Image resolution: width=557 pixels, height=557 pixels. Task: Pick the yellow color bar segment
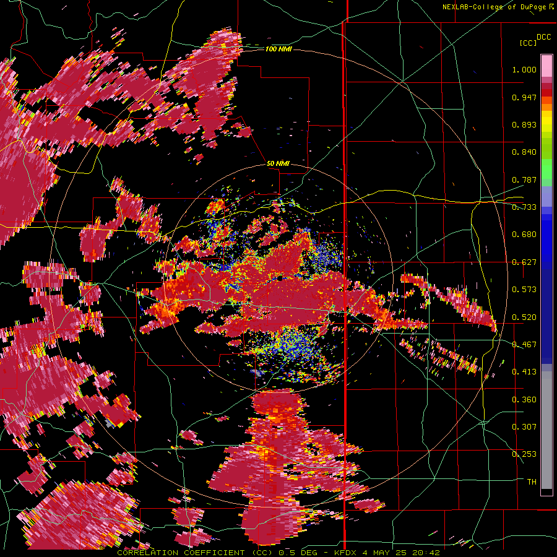(x=546, y=122)
